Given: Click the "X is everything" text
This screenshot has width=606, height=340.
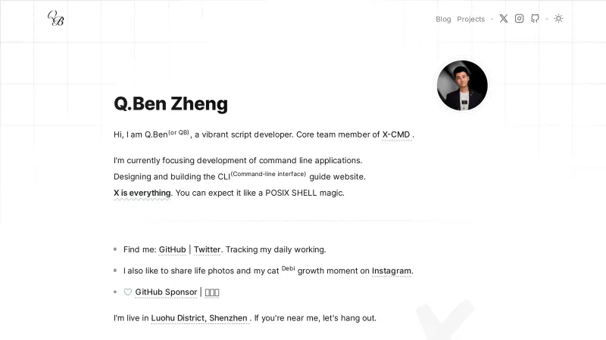Looking at the screenshot, I should (142, 193).
